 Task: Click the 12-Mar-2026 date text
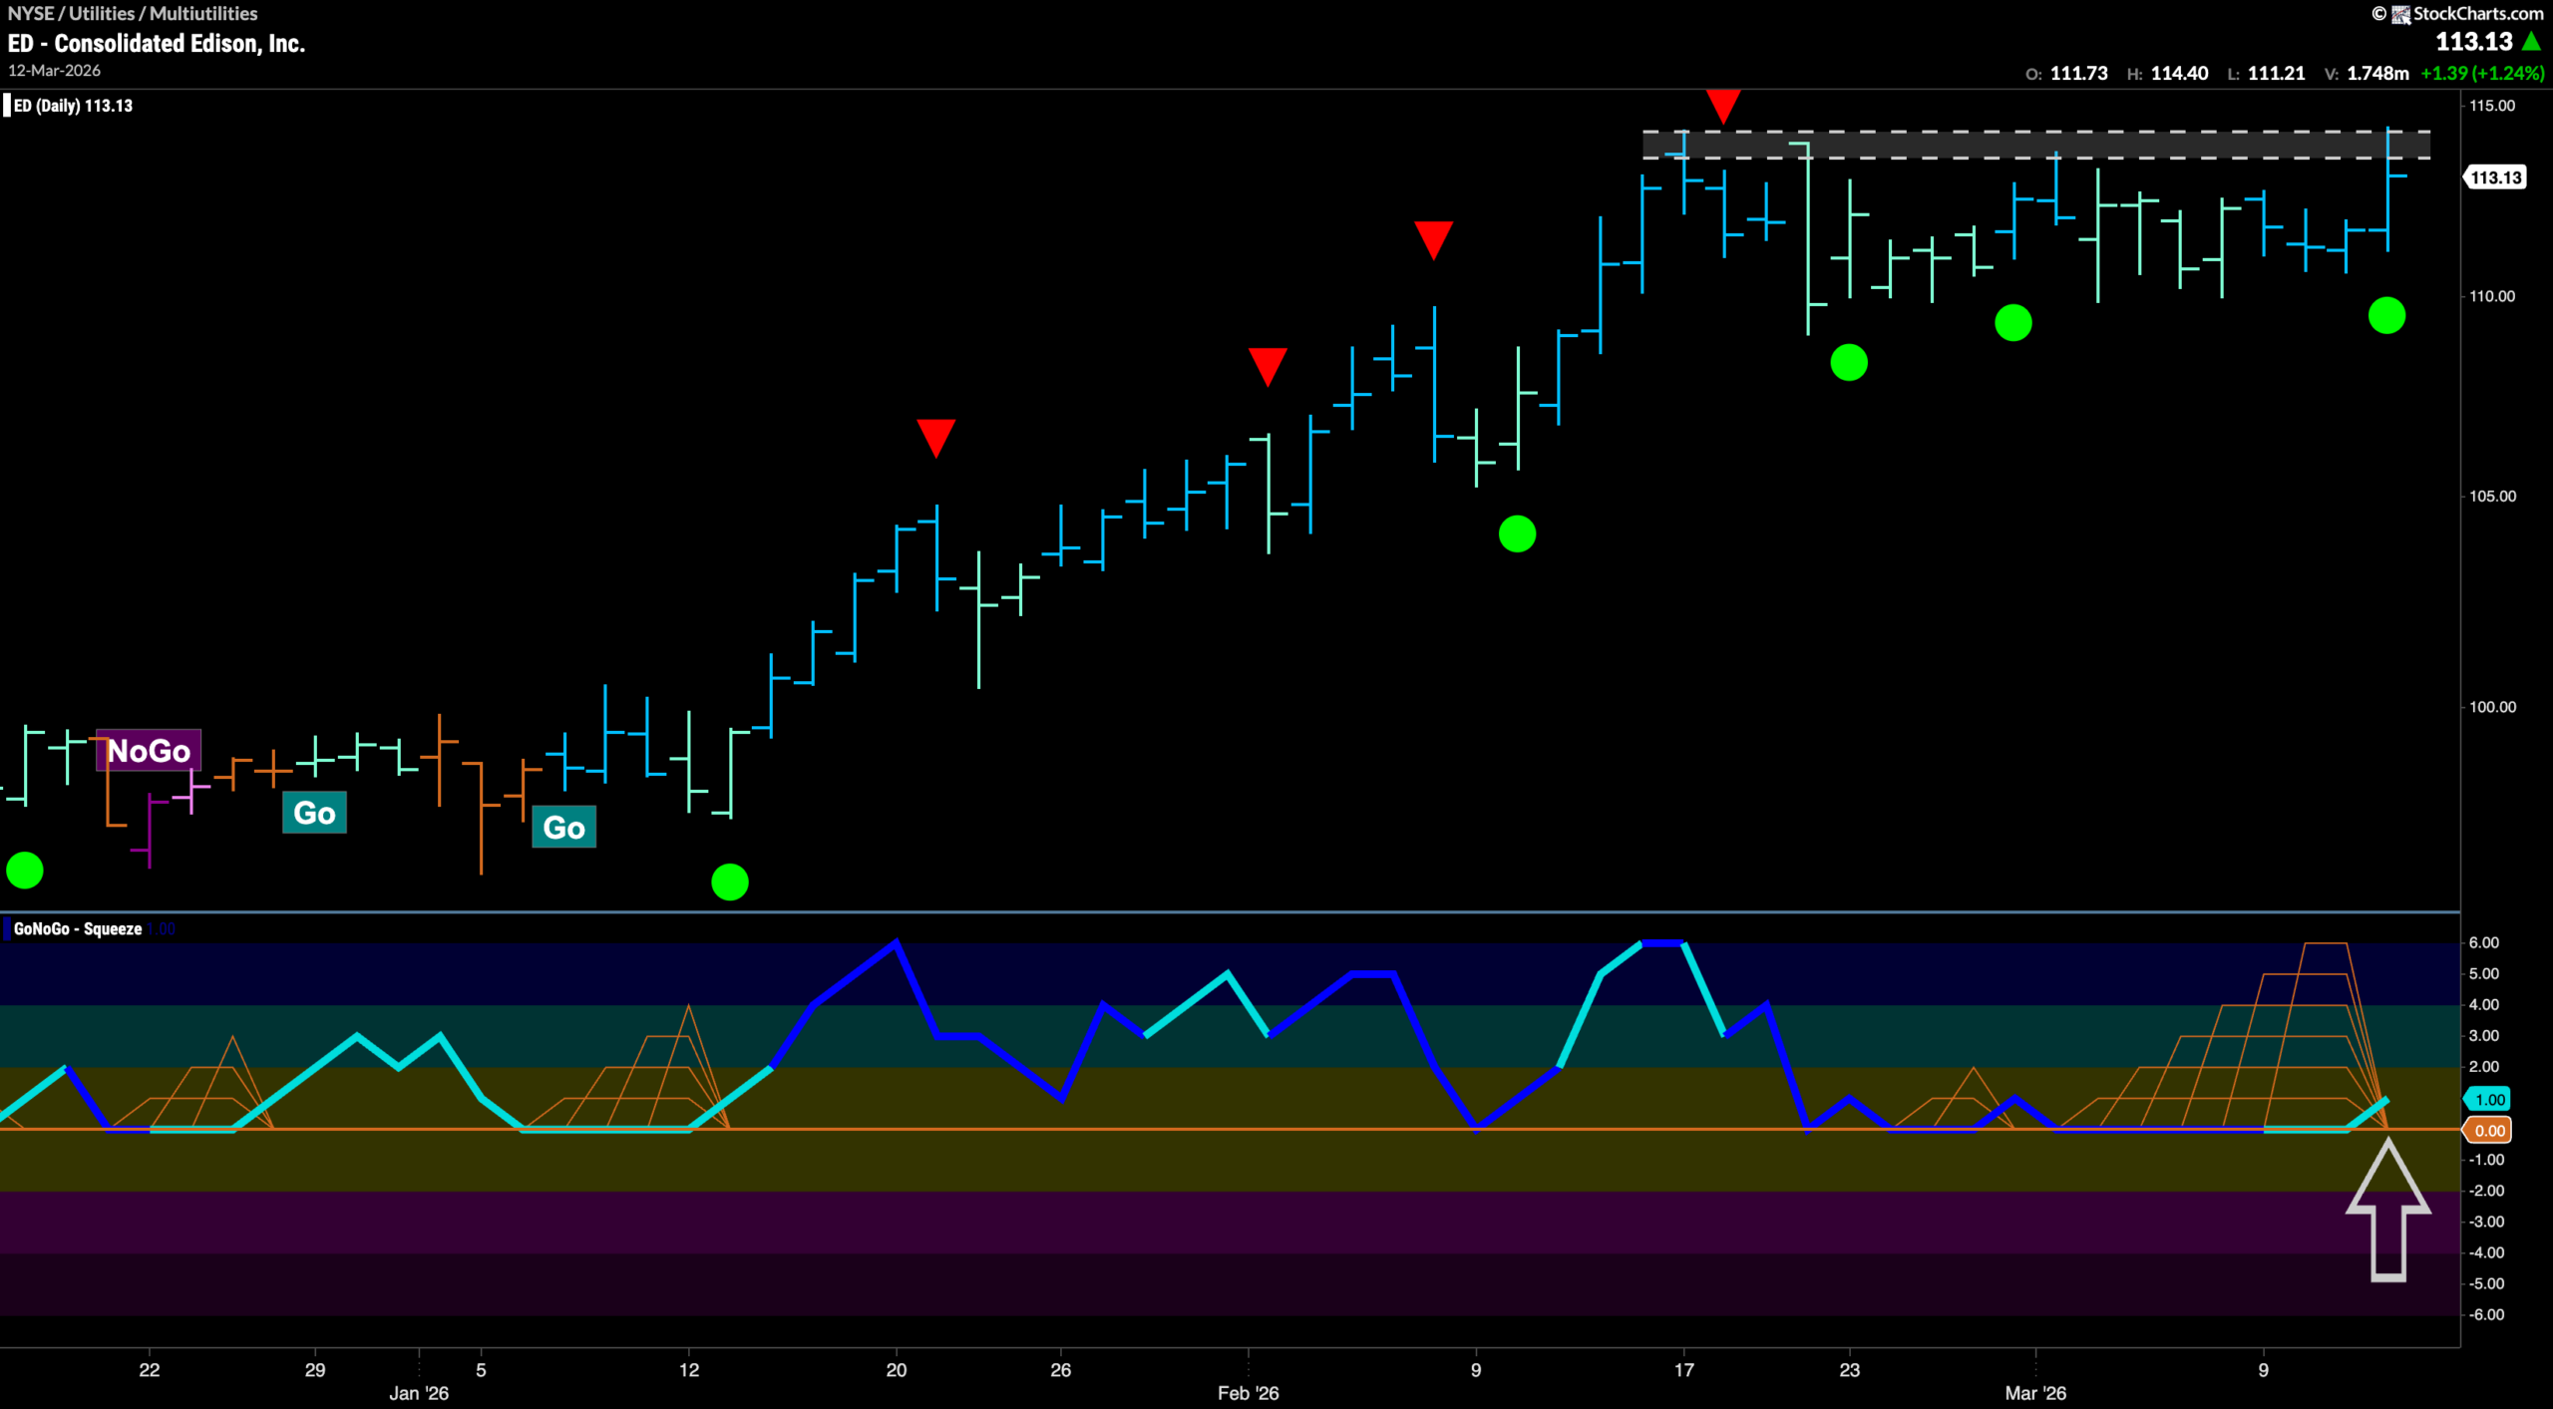(55, 71)
